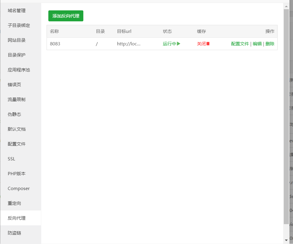Click the 名称 column header
This screenshot has height=244, width=293.
point(54,31)
